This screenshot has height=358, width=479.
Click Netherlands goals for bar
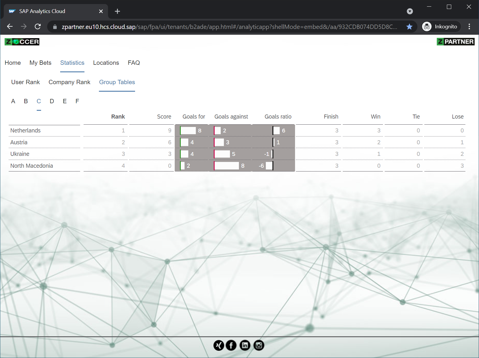pos(188,131)
